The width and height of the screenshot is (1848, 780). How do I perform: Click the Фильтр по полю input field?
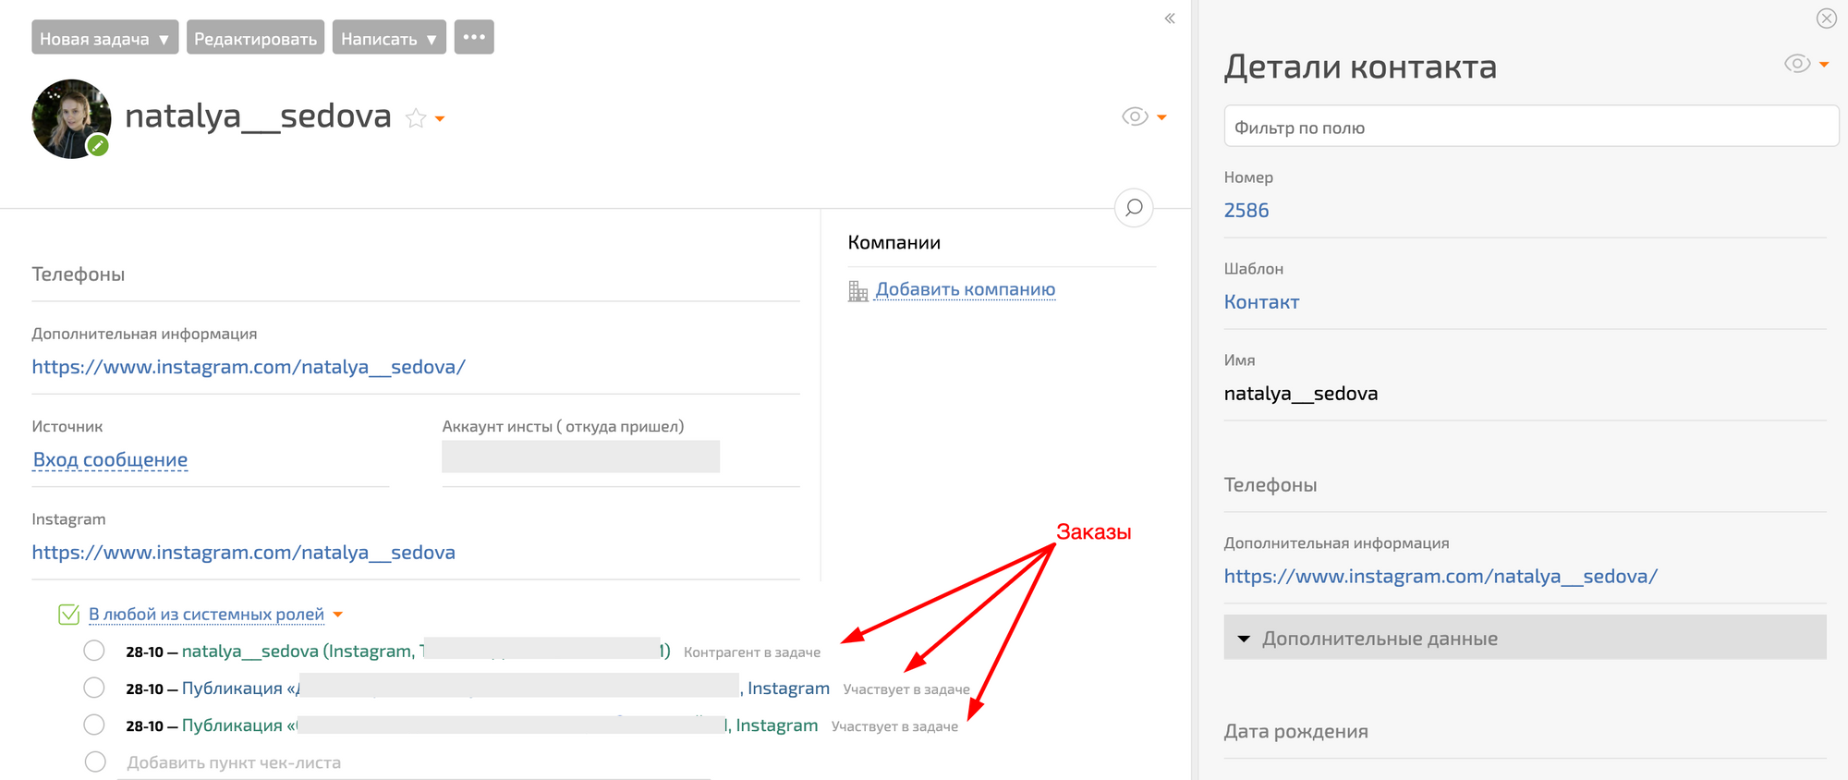point(1530,127)
